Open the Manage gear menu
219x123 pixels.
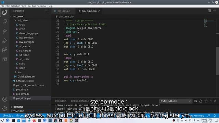click(4, 109)
